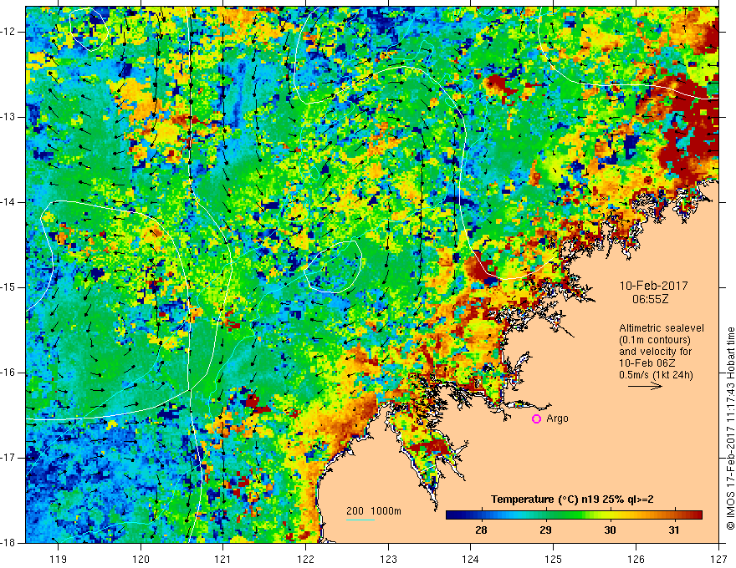Click the colorbar value '29'
This screenshot has height=568, width=736.
pyautogui.click(x=545, y=530)
